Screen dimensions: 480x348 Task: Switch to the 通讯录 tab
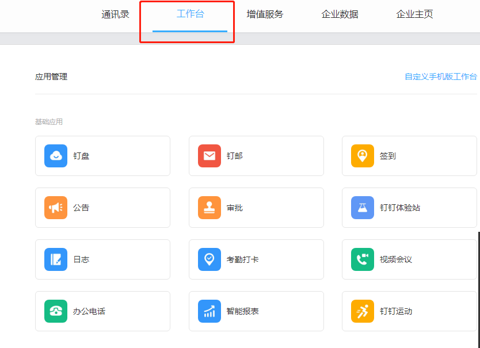(x=116, y=14)
